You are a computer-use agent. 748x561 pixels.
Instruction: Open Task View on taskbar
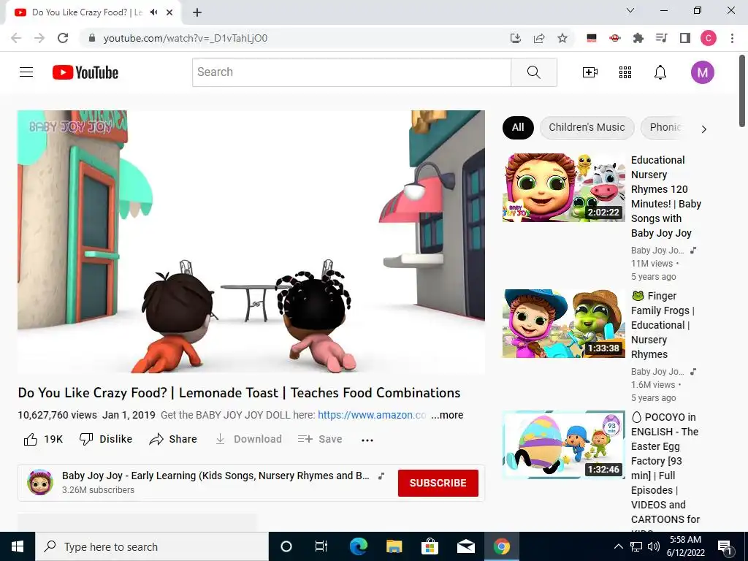coord(321,546)
